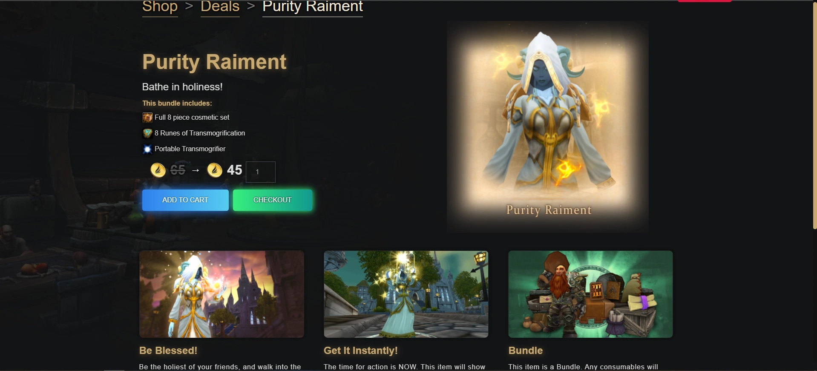The image size is (817, 371).
Task: Open the large Purity Raiment product image
Action: tap(548, 127)
